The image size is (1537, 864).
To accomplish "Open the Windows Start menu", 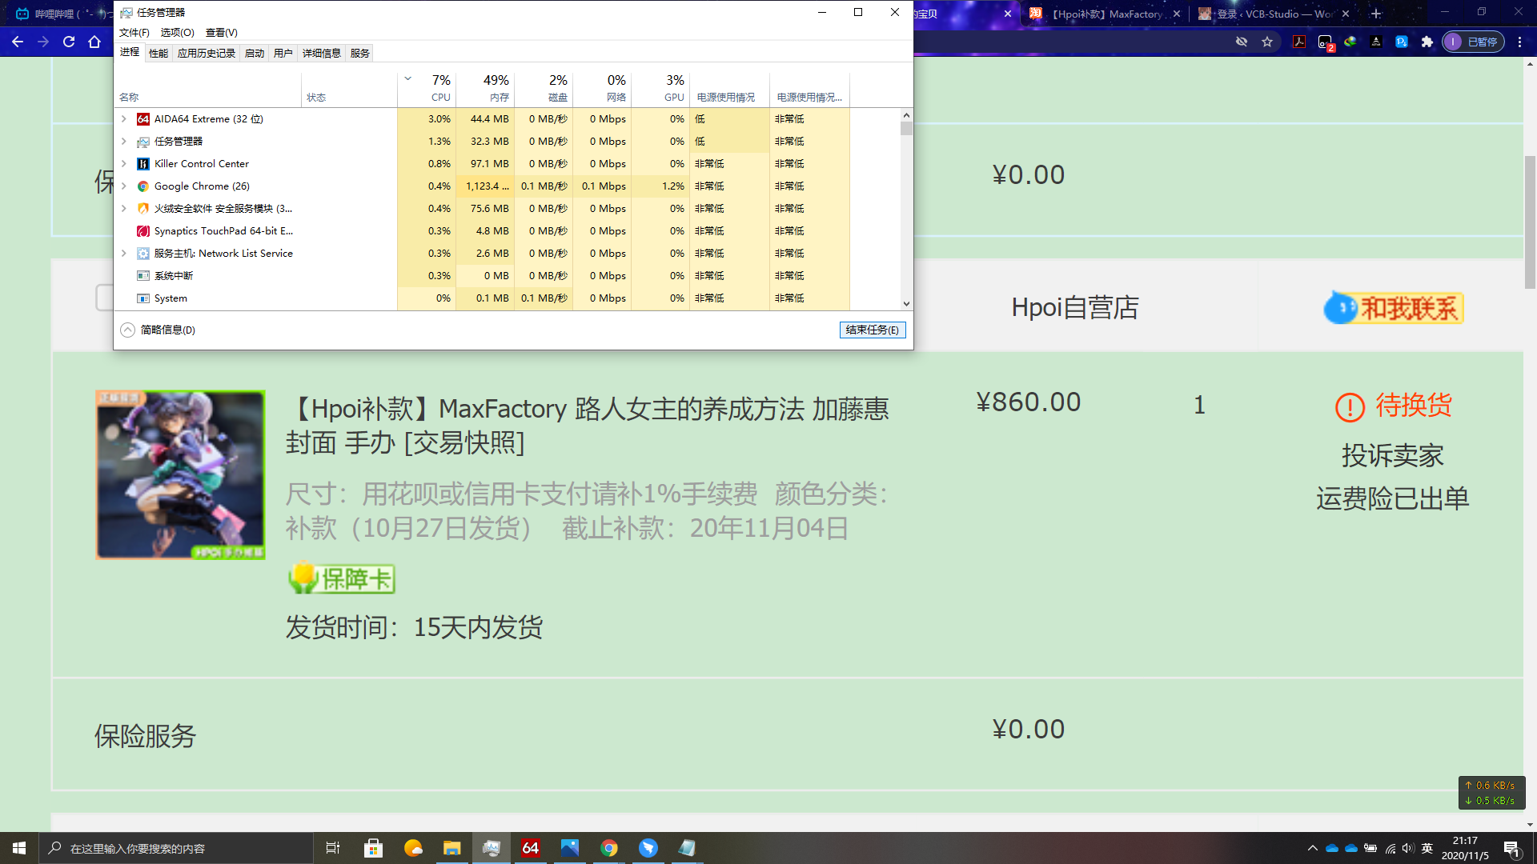I will (19, 848).
